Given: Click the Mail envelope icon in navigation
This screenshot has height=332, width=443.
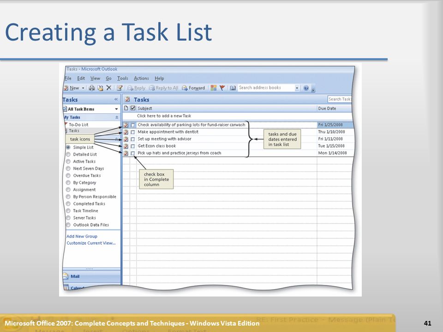Looking at the screenshot, I should pos(66,276).
